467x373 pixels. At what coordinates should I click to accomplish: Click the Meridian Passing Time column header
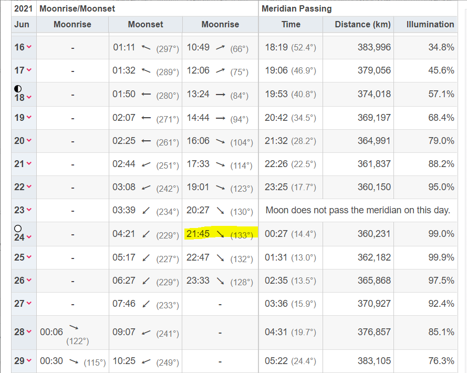tap(290, 24)
